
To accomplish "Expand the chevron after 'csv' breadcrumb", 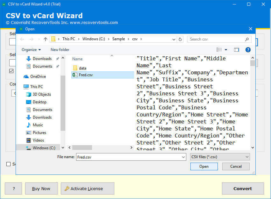I will click(141, 39).
